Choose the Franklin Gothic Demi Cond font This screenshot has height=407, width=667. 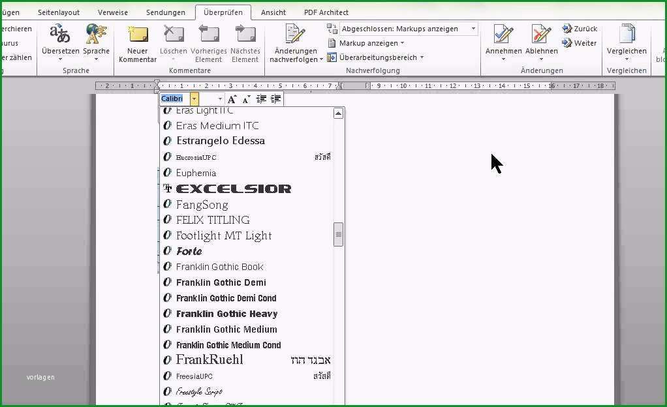click(247, 298)
